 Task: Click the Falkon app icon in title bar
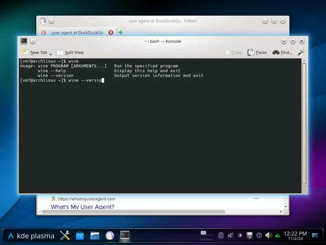(43, 21)
